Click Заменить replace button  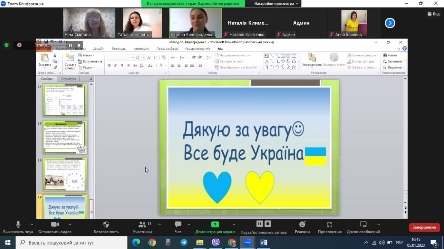point(394,61)
